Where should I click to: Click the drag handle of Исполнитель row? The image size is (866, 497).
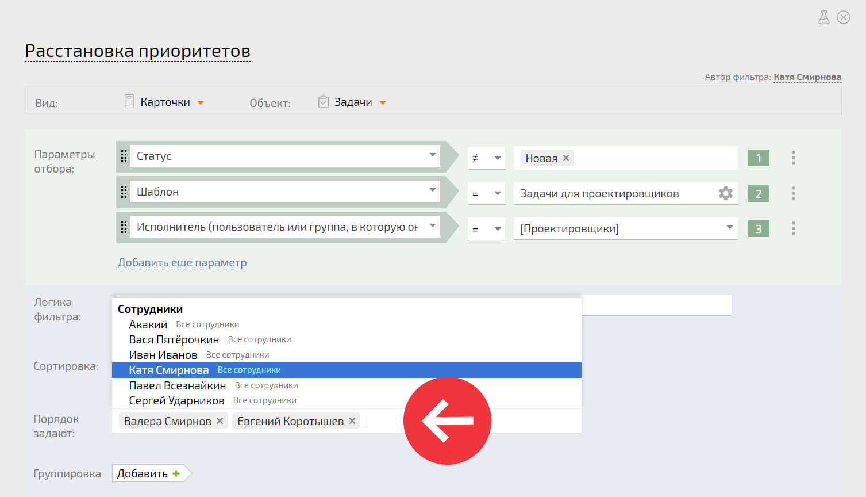pos(124,227)
